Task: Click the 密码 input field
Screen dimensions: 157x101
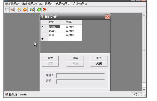Action: (80, 82)
